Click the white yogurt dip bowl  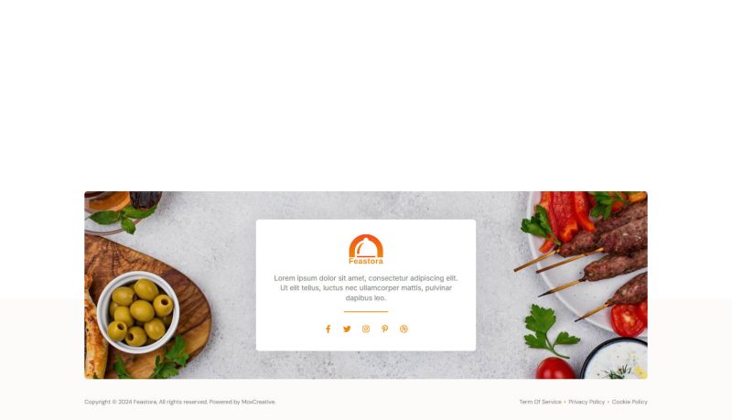click(x=614, y=359)
